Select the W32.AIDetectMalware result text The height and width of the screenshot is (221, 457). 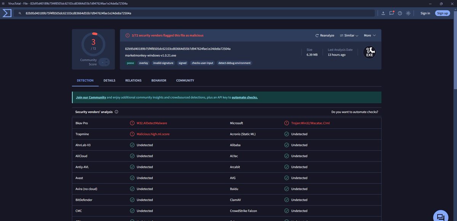pos(152,123)
